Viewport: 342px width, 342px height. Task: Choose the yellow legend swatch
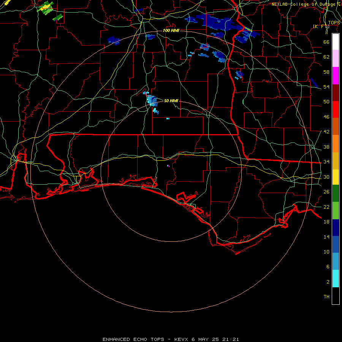tap(336, 177)
